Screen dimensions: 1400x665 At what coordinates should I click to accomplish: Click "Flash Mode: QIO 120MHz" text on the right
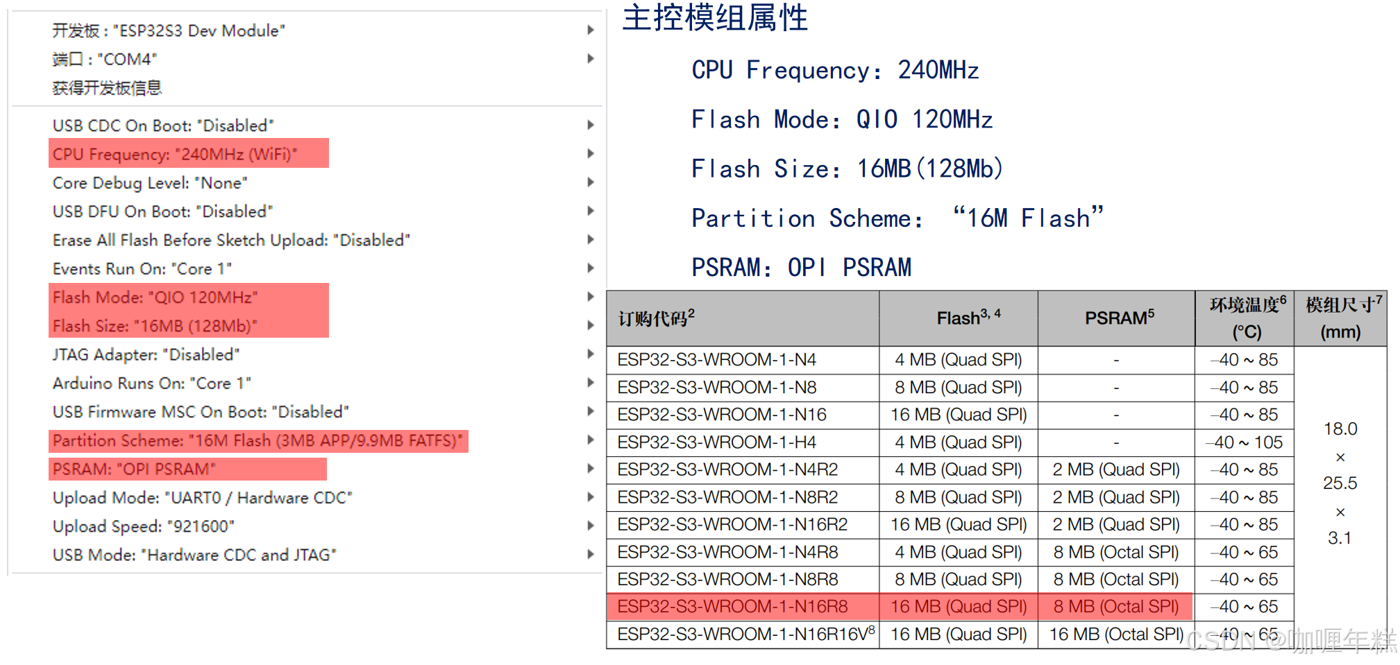(x=842, y=119)
